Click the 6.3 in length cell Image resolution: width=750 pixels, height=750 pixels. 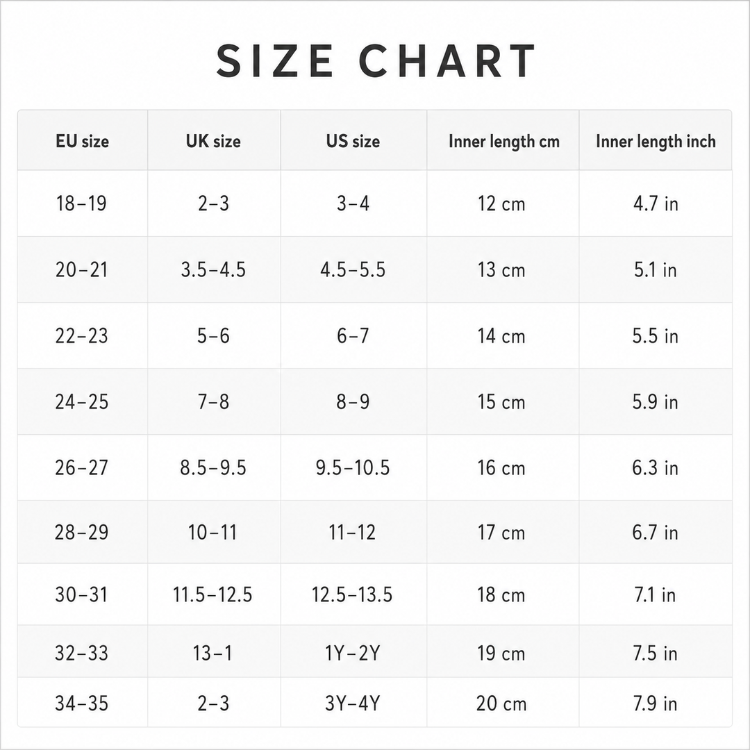656,468
